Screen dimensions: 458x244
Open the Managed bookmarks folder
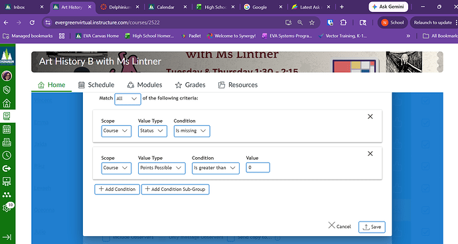pyautogui.click(x=28, y=36)
